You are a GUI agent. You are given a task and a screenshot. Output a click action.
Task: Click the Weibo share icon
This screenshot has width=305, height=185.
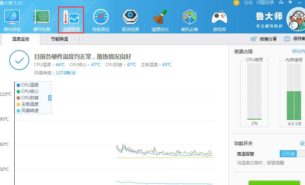pyautogui.click(x=253, y=39)
